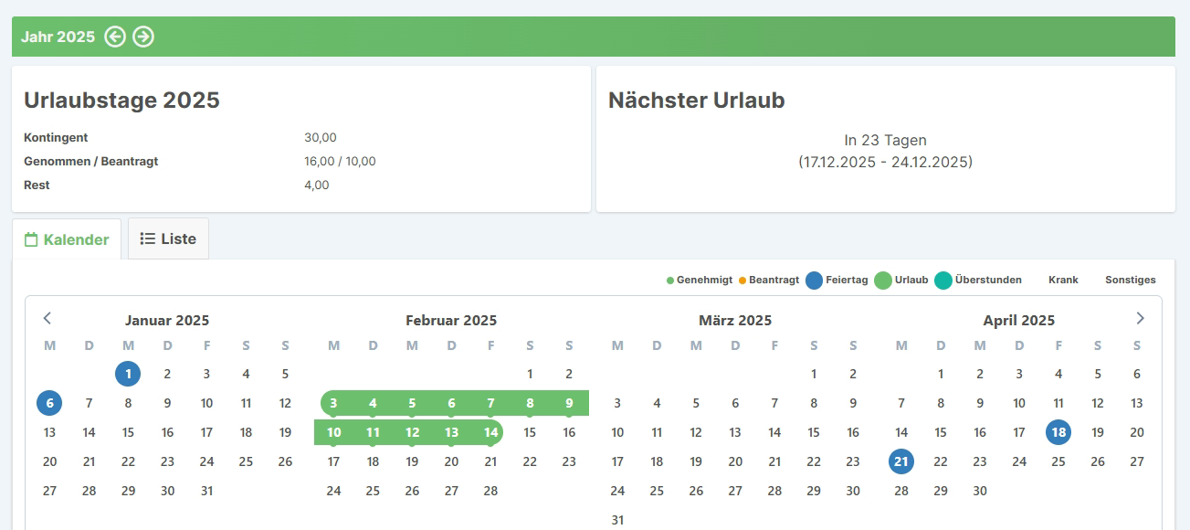Click the previous-year circle arrow beside Jahr 2025
This screenshot has height=530, width=1190.
[x=116, y=37]
